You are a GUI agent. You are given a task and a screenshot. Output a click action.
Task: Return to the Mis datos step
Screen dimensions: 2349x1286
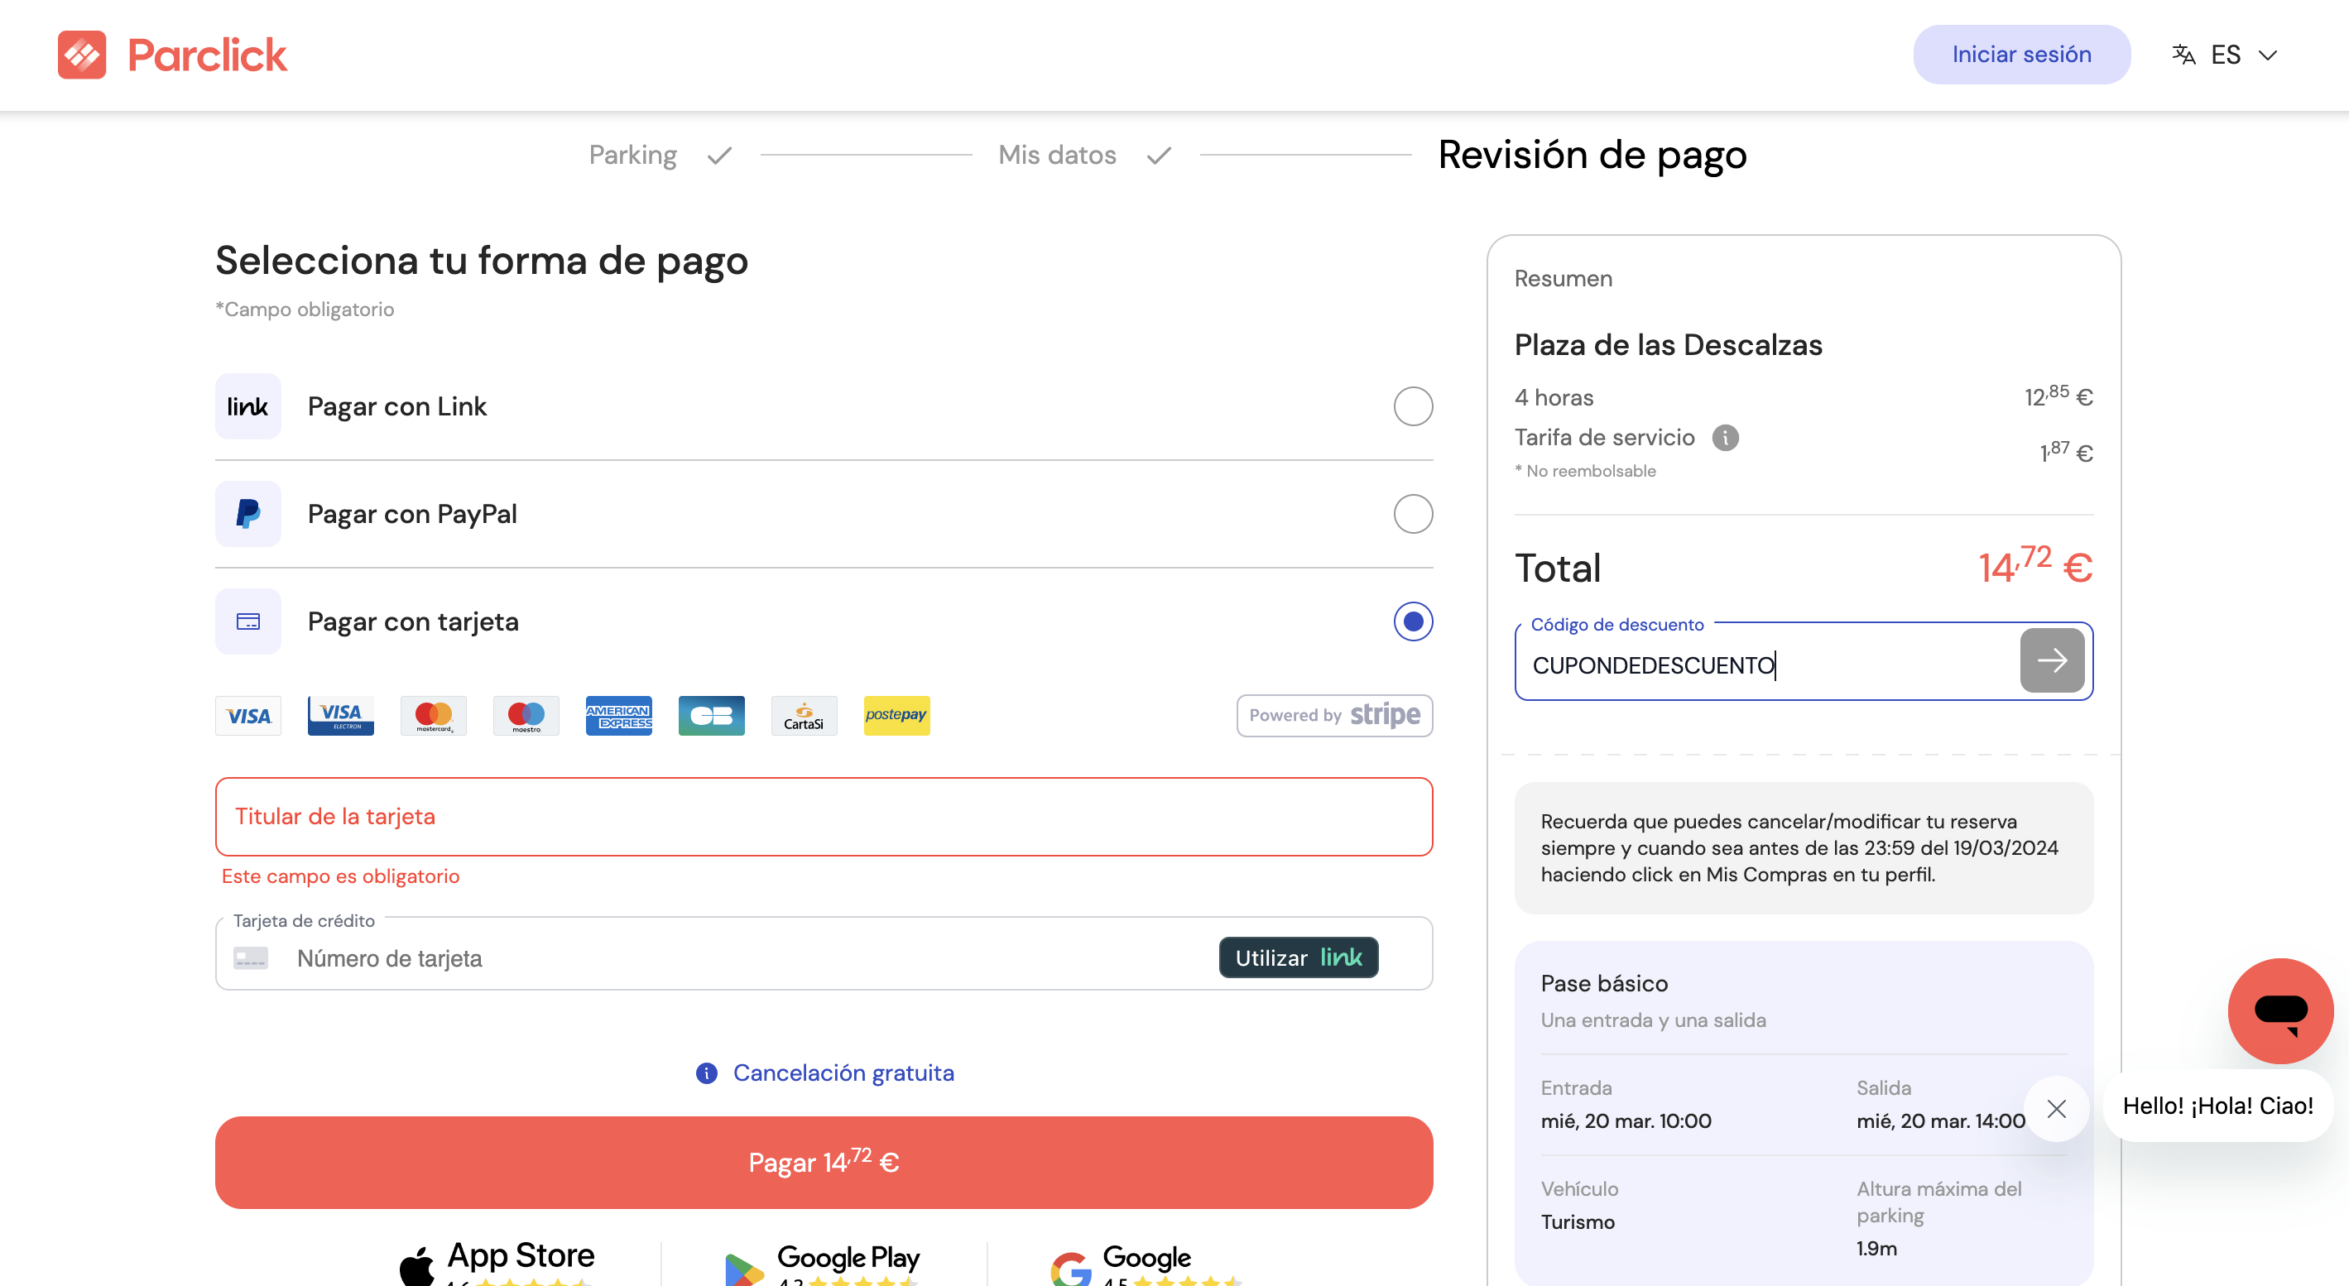point(1057,154)
